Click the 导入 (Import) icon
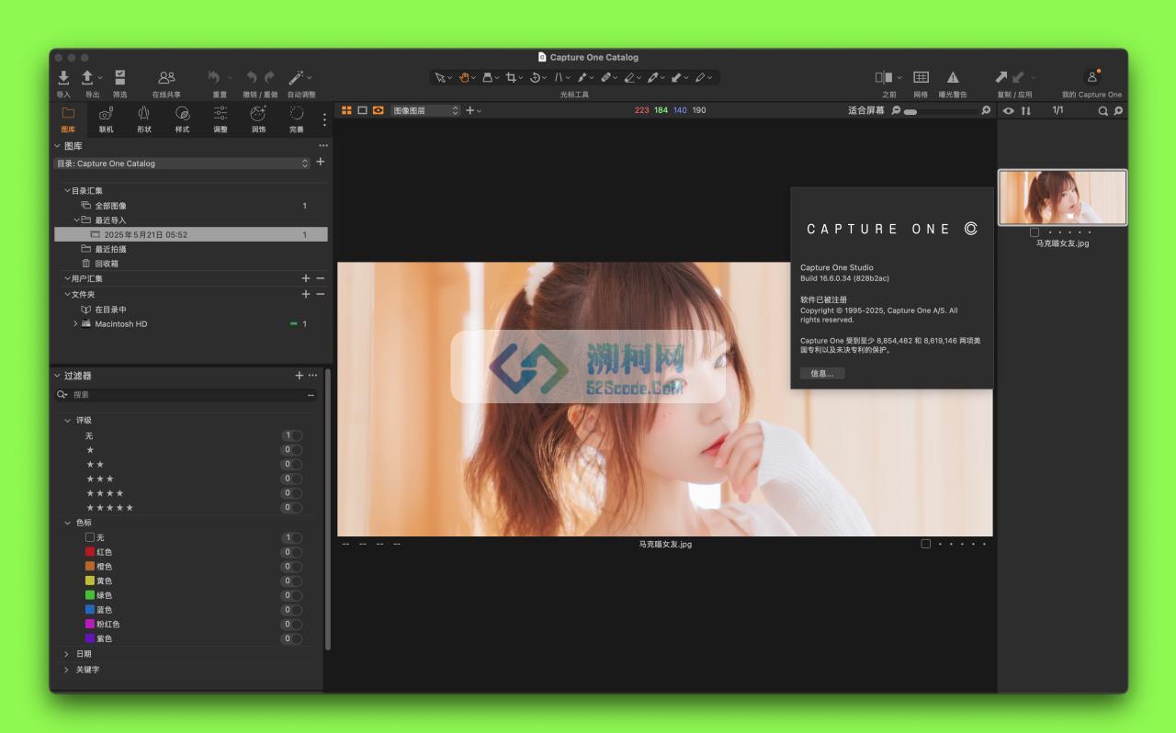The width and height of the screenshot is (1176, 733). point(63,78)
